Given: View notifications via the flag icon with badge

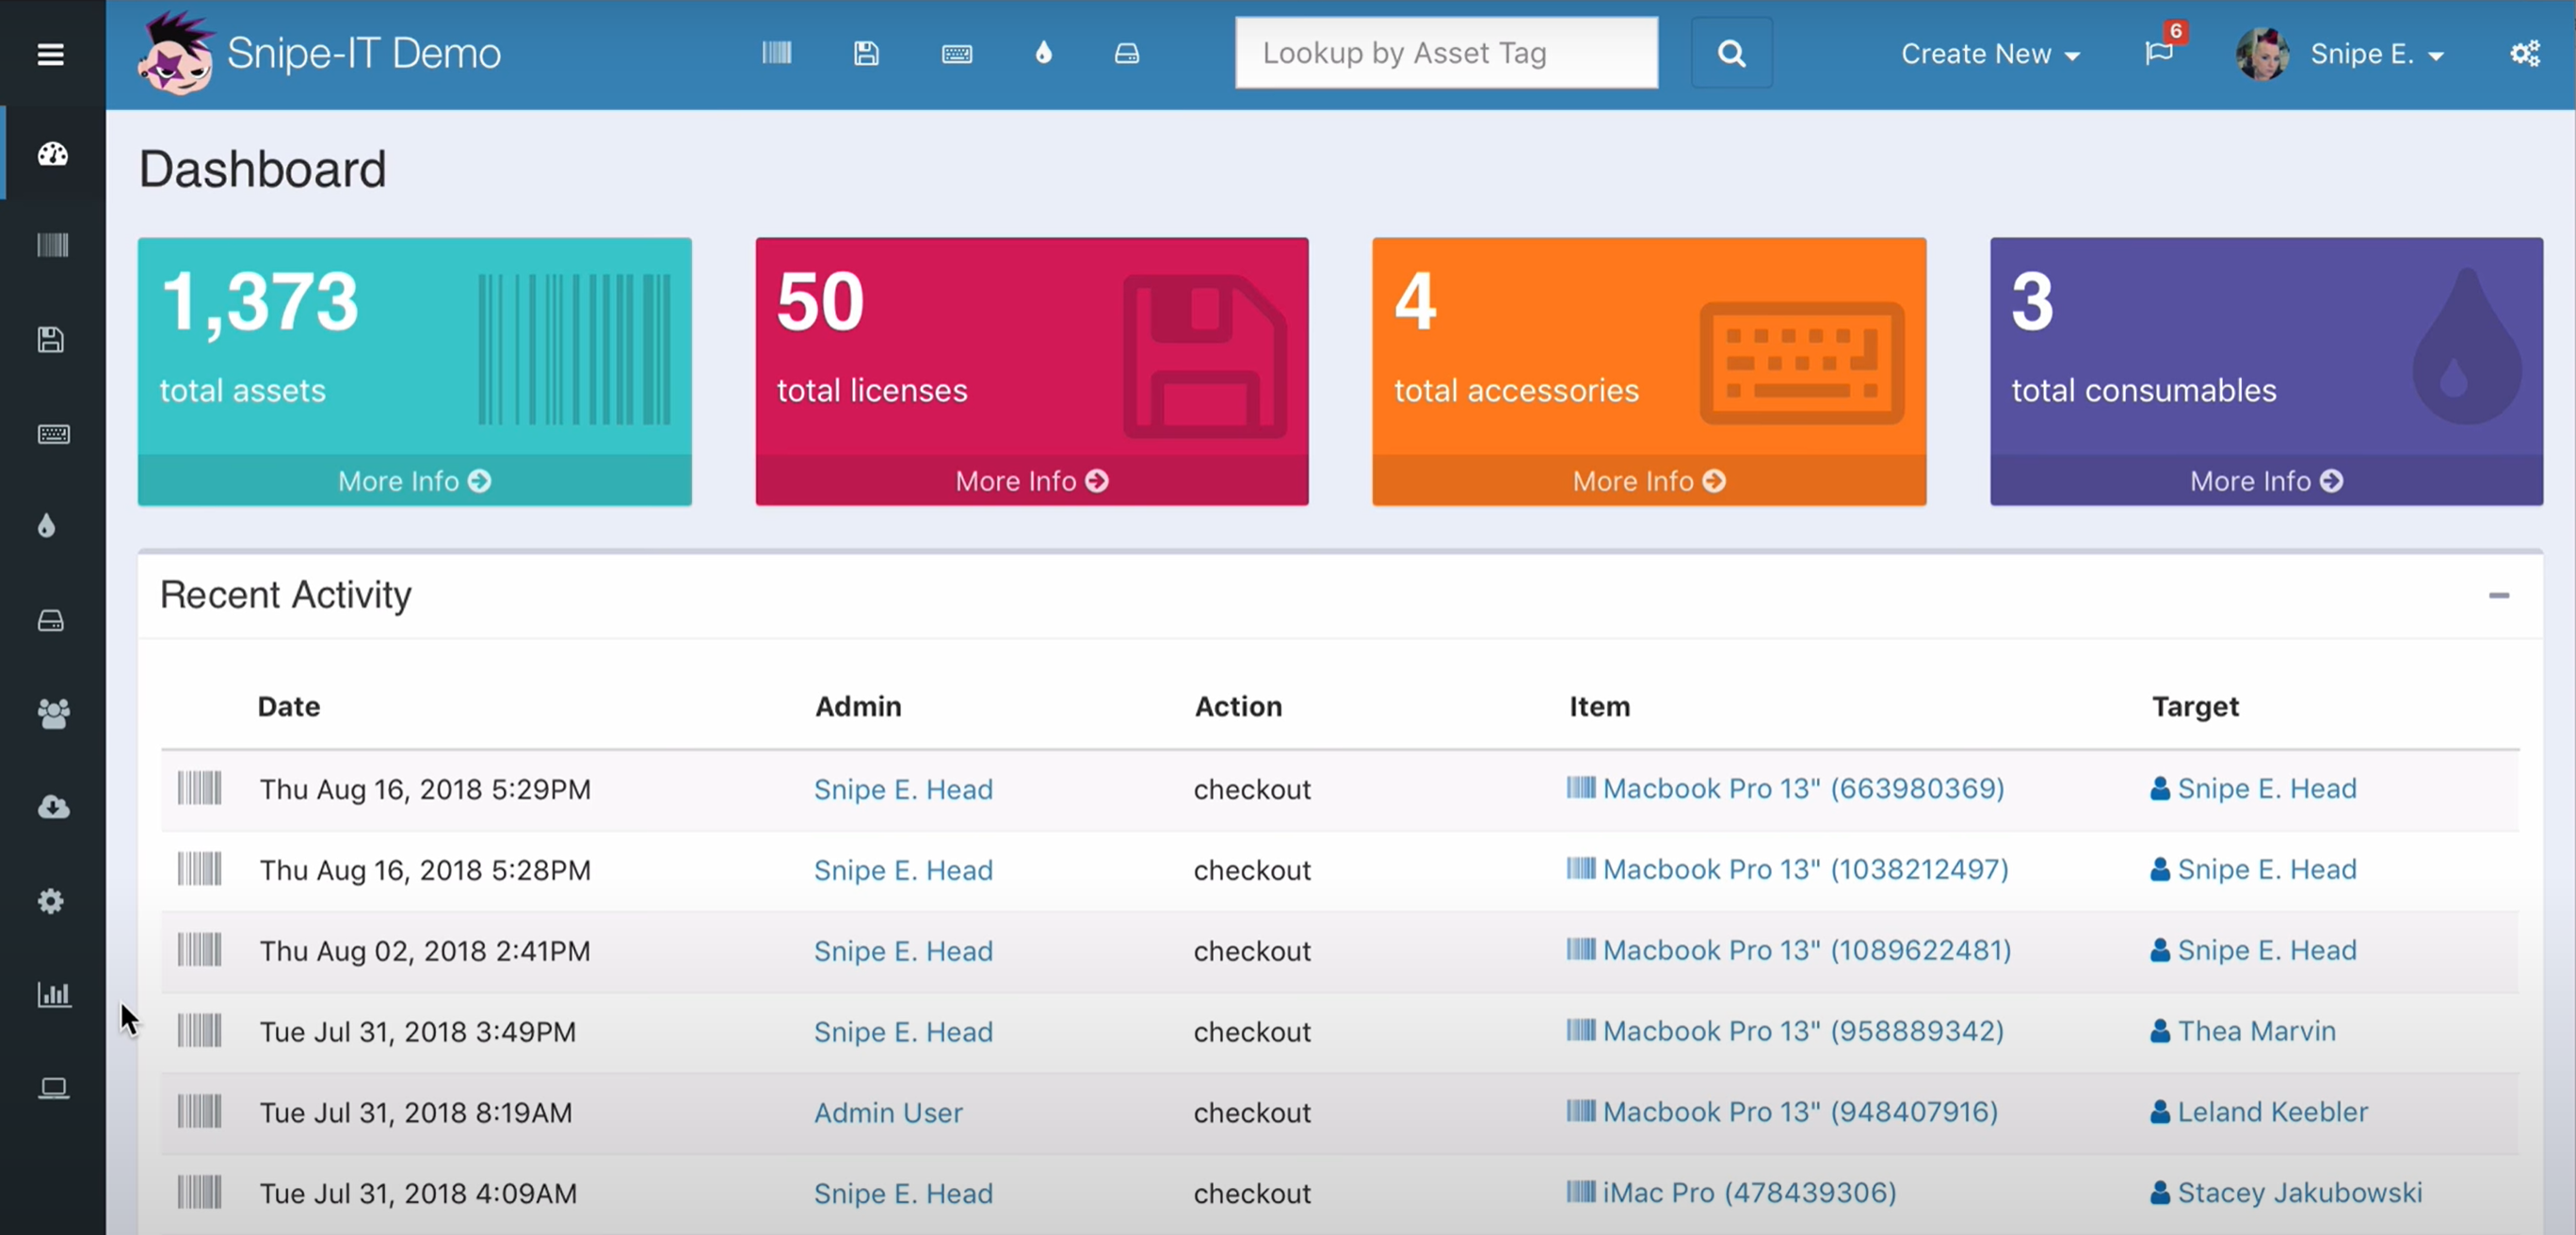Looking at the screenshot, I should 2161,55.
